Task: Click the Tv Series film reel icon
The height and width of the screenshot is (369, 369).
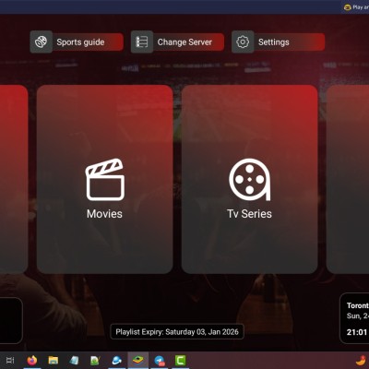Action: coord(250,180)
